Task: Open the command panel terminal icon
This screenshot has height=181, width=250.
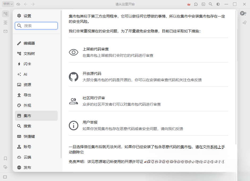Action: tap(204, 4)
